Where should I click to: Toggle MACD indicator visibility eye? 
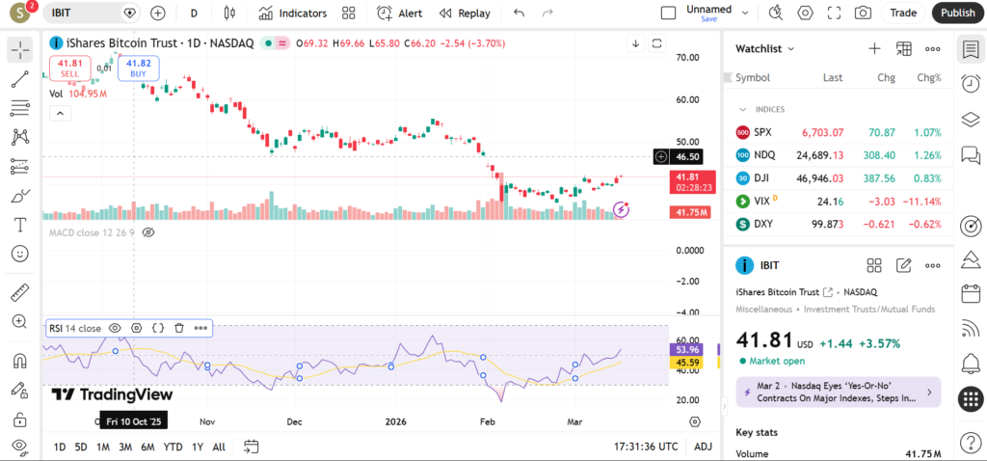click(x=148, y=232)
